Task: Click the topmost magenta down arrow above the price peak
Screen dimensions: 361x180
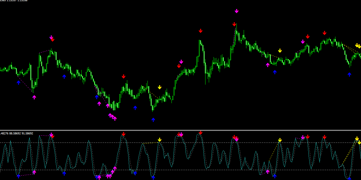Action: pos(236,11)
